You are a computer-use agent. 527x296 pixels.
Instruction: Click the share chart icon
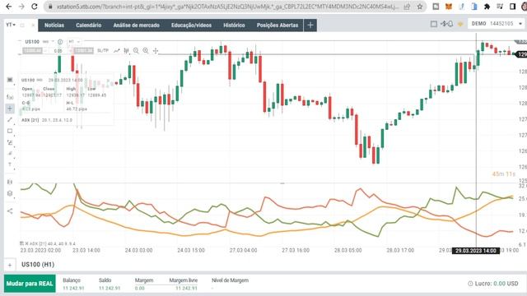pyautogui.click(x=10, y=211)
